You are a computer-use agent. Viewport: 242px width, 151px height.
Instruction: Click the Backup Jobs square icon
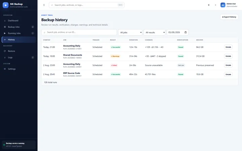pos(5,27)
